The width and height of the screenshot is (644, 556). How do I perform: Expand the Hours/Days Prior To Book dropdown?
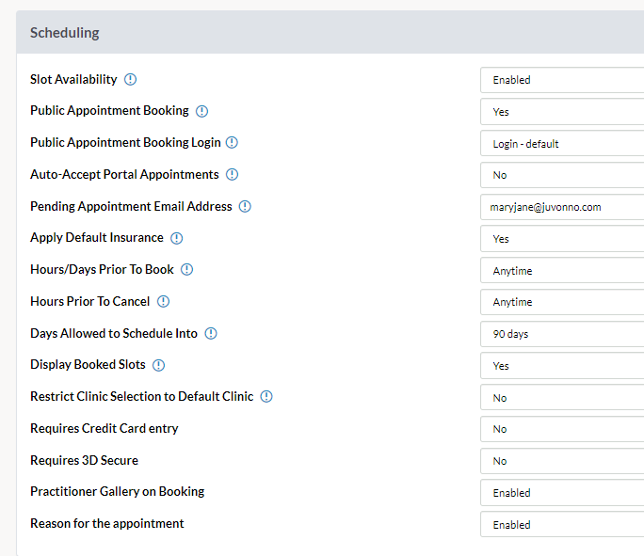562,270
